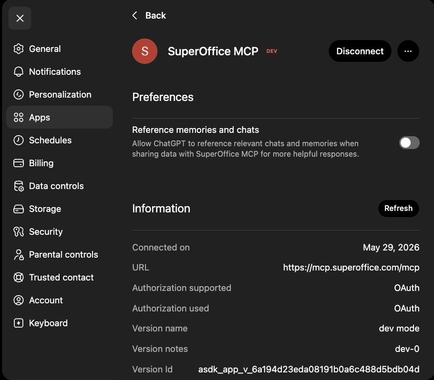The height and width of the screenshot is (380, 434).
Task: Open Keyboard settings
Action: click(x=60, y=323)
